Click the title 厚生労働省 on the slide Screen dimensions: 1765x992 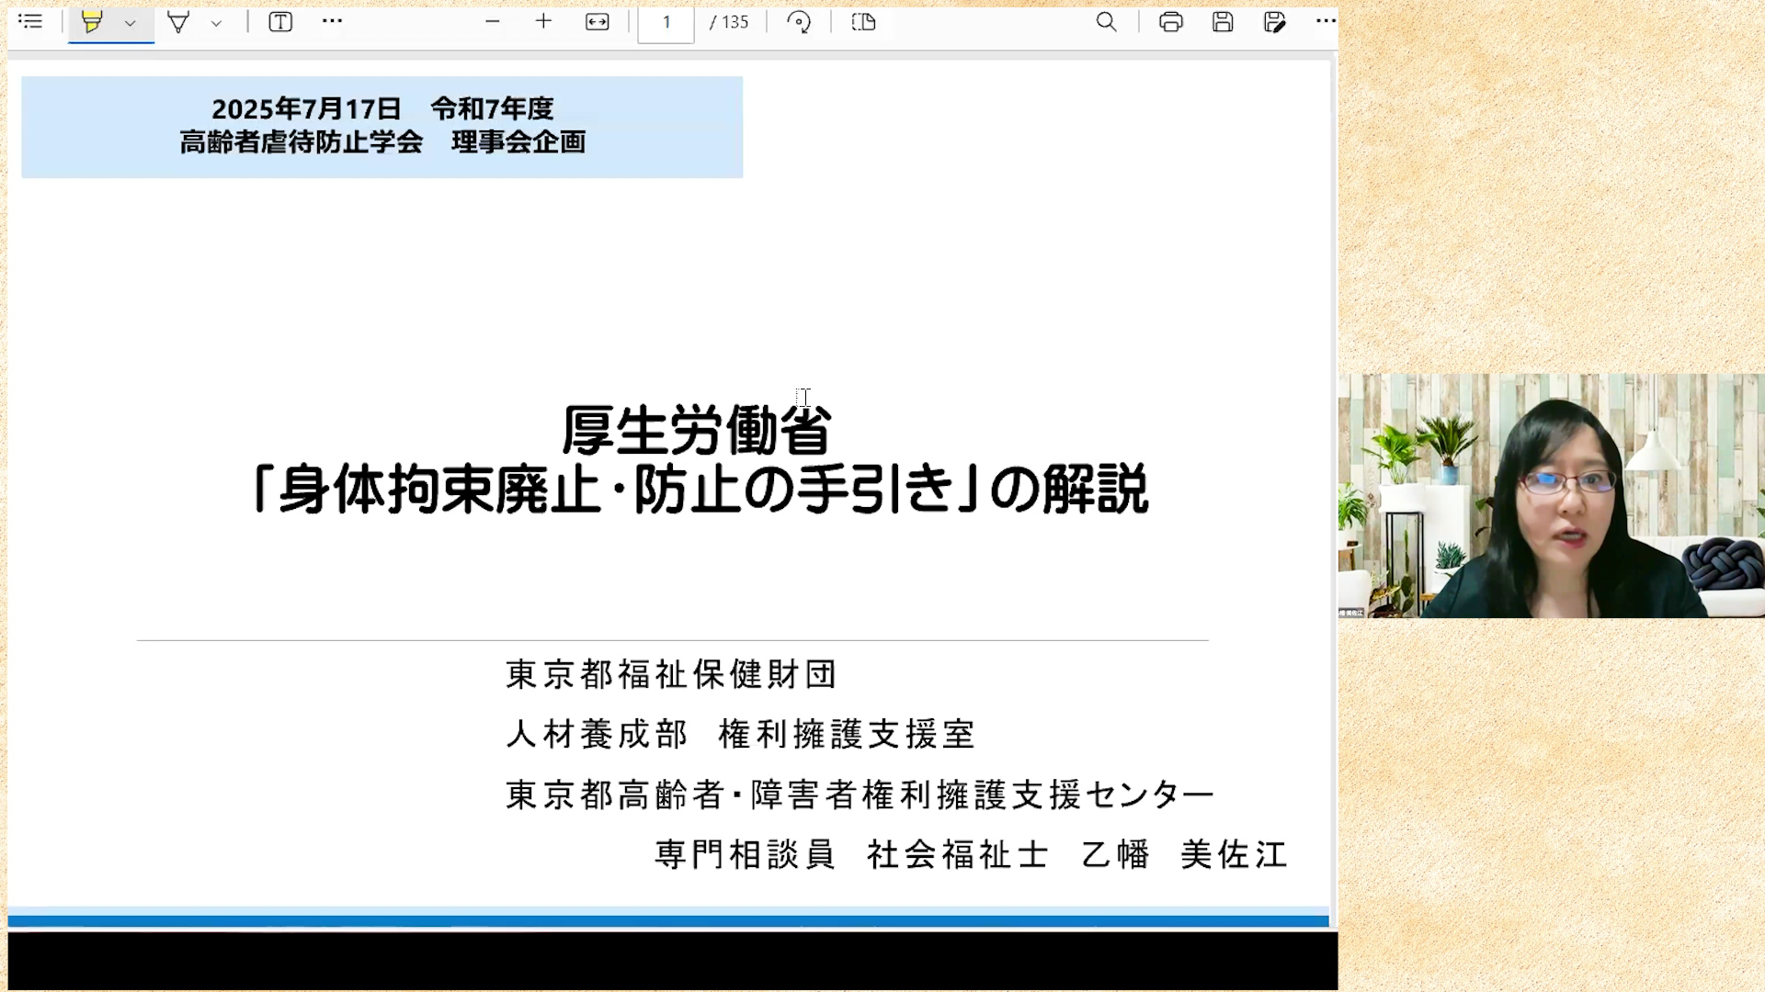point(697,430)
